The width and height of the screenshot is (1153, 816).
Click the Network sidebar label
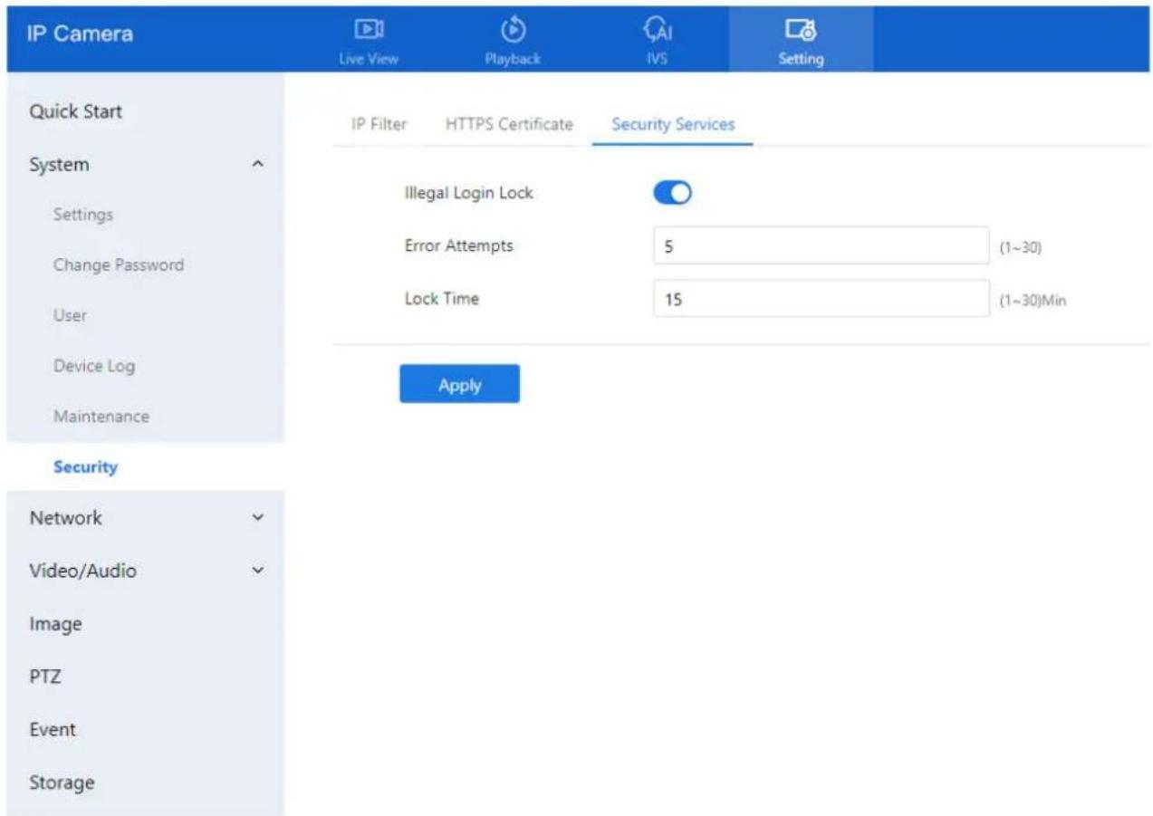[65, 518]
